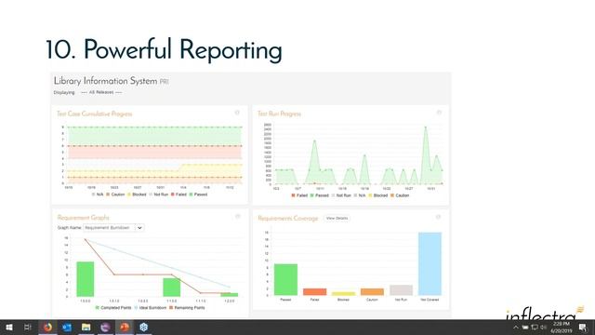595x335 pixels.
Task: Open the Action Center notifications icon
Action: pyautogui.click(x=583, y=328)
